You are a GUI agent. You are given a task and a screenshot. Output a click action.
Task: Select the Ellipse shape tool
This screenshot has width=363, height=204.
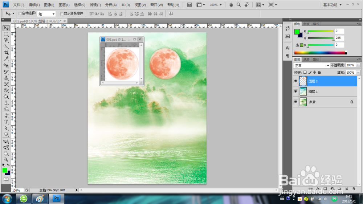pyautogui.click(x=6, y=134)
